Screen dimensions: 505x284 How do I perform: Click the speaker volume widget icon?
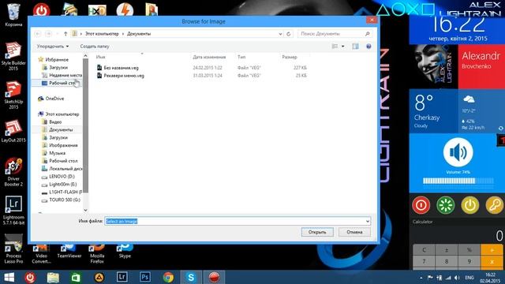(x=458, y=152)
